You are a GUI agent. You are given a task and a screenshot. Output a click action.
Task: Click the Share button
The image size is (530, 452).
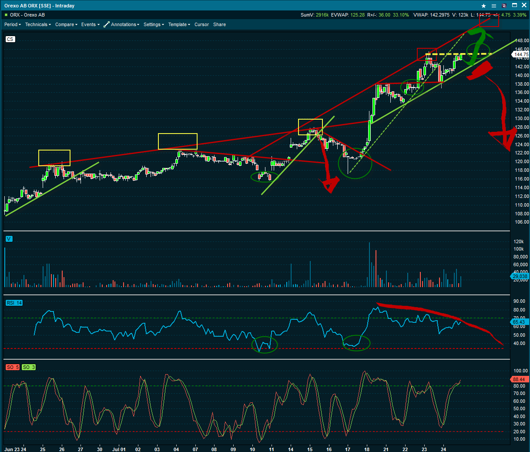(x=219, y=25)
